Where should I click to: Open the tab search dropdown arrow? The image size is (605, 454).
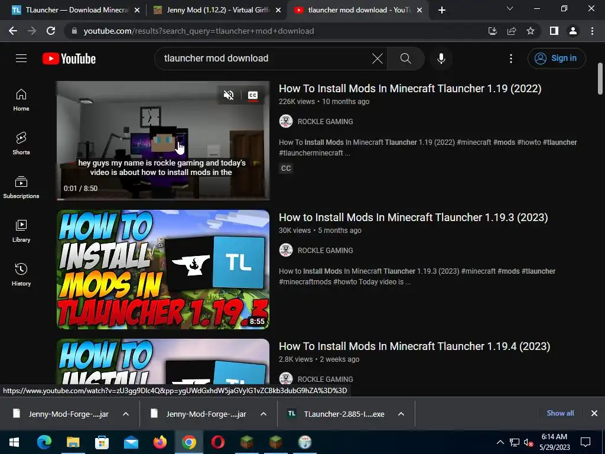(x=510, y=8)
